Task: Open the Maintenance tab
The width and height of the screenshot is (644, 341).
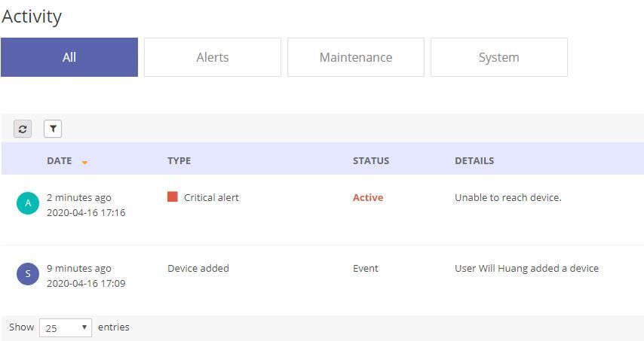Action: tap(356, 57)
